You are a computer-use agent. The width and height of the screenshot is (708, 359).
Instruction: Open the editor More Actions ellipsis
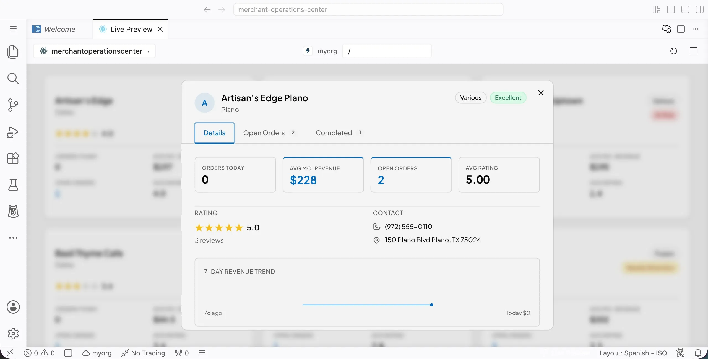click(x=695, y=29)
